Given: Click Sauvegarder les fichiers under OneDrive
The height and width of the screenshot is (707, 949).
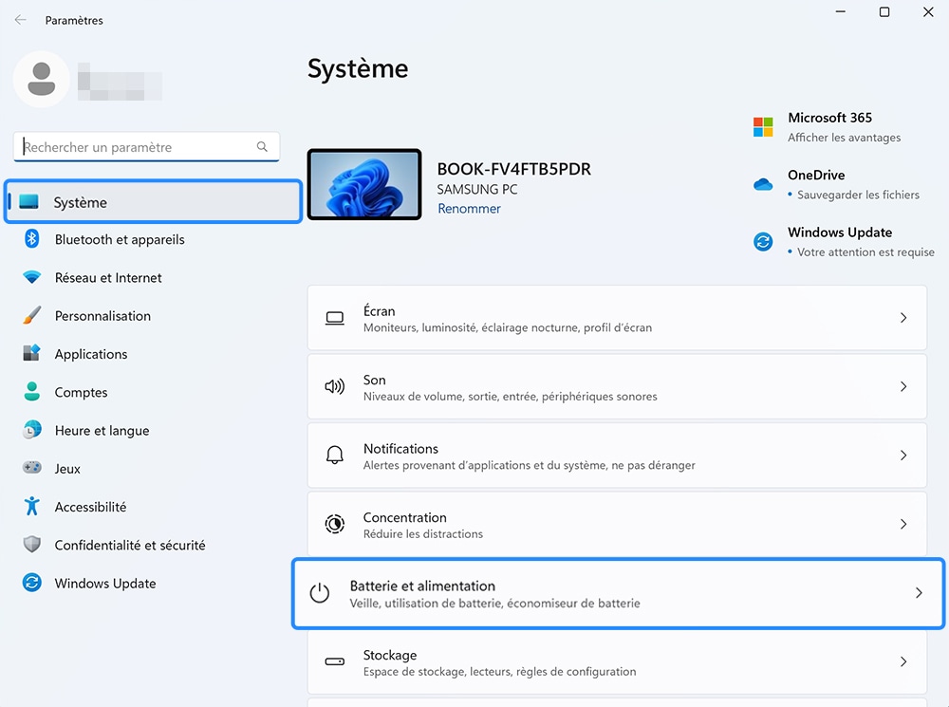Looking at the screenshot, I should [858, 195].
